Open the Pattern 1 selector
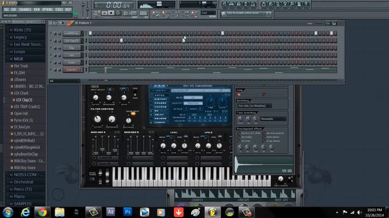 pos(85,23)
